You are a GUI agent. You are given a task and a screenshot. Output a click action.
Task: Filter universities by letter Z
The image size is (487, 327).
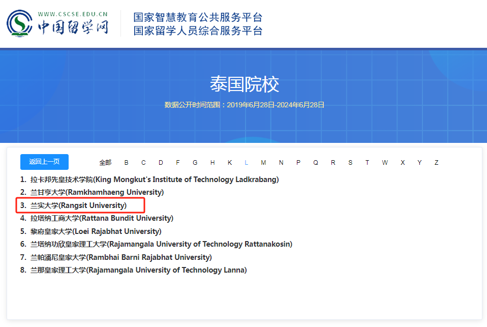pyautogui.click(x=436, y=163)
